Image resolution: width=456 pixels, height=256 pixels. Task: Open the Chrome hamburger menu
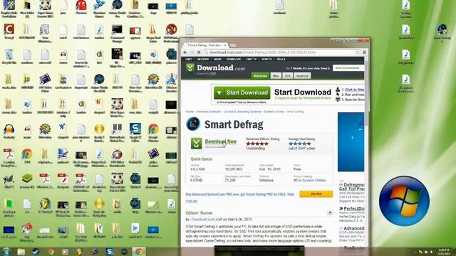tap(364, 52)
